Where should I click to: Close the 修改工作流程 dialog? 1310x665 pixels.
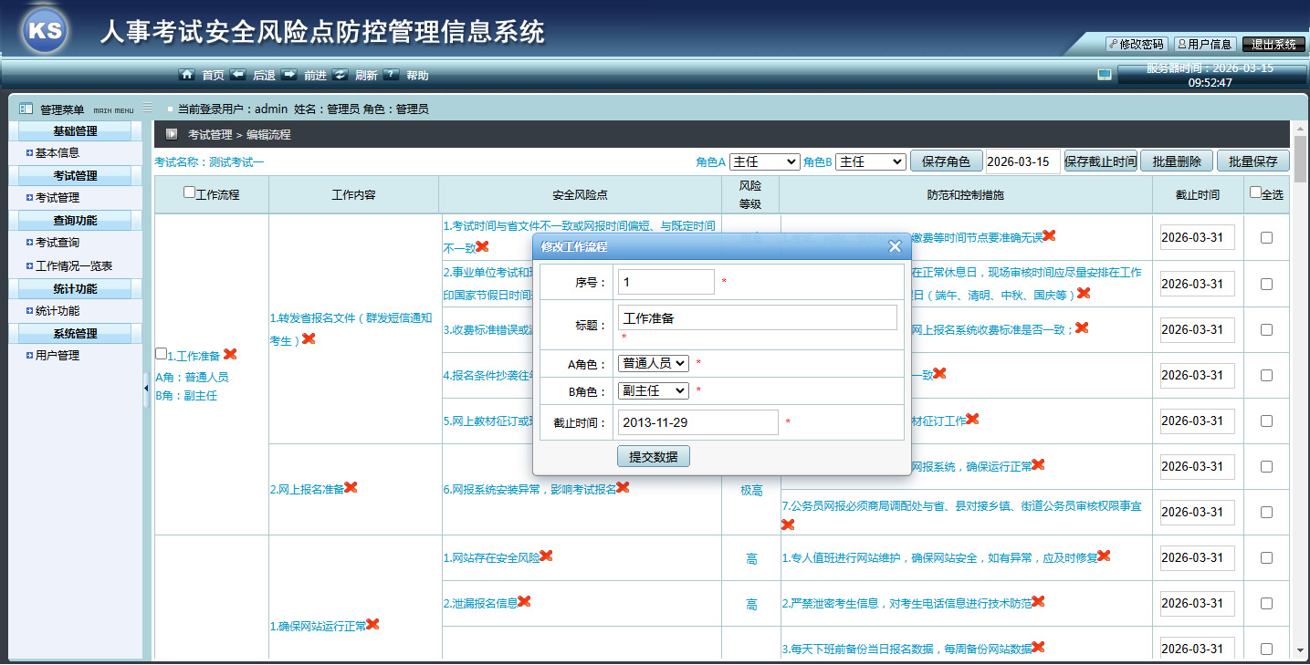click(x=895, y=246)
